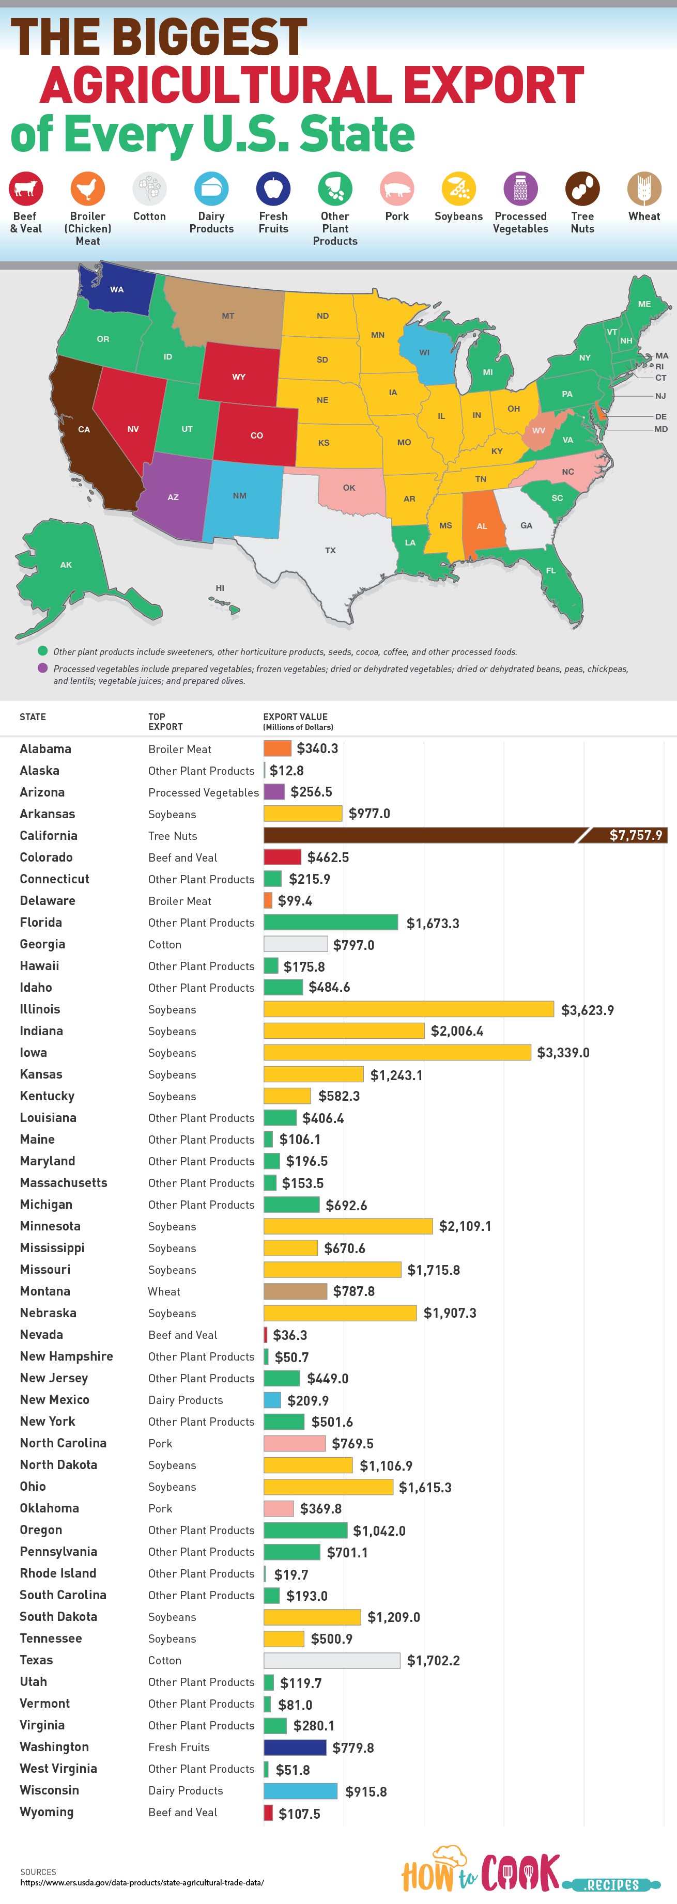Click the Broiler Chicken Meat legend icon
This screenshot has height=1904, width=677.
87,189
